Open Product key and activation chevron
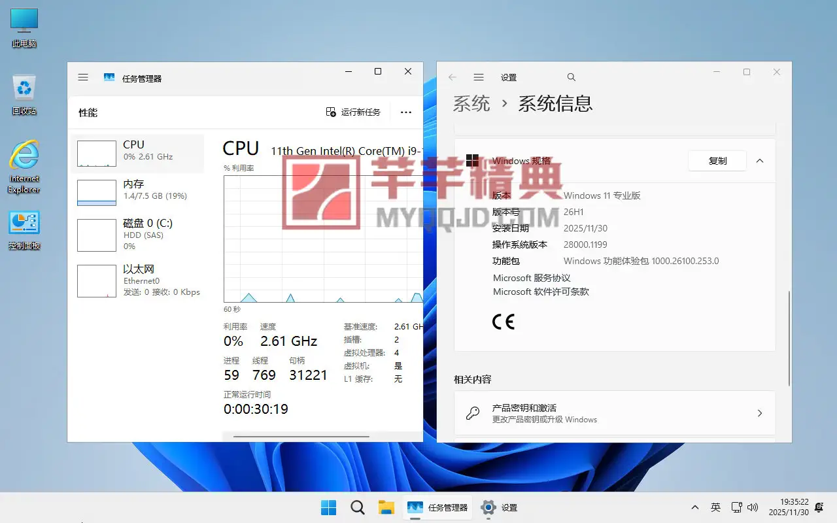Viewport: 837px width, 523px height. pos(760,413)
